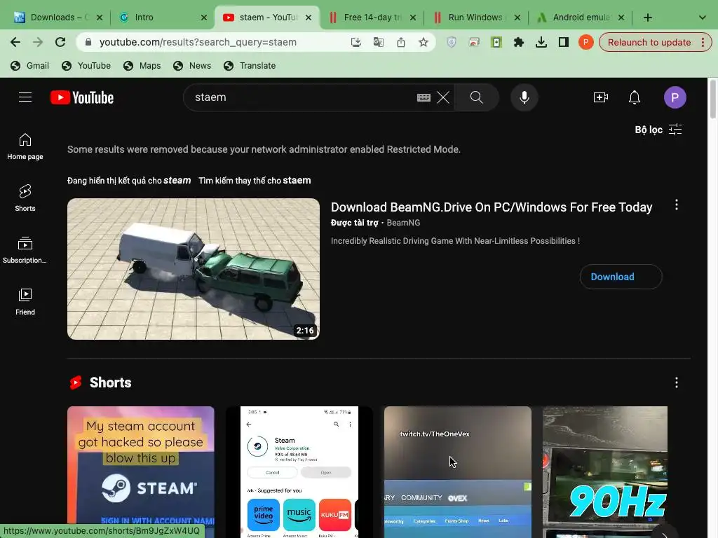Start voice search with the microphone
Image resolution: width=718 pixels, height=538 pixels.
[x=524, y=97]
